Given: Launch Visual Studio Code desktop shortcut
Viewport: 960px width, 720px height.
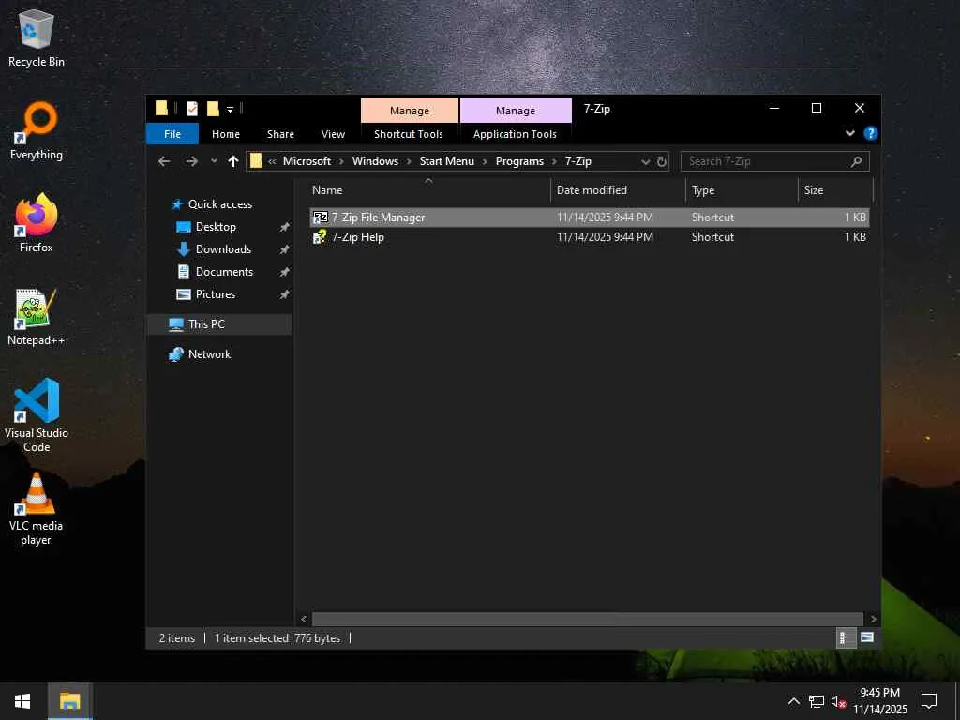Looking at the screenshot, I should [37, 415].
